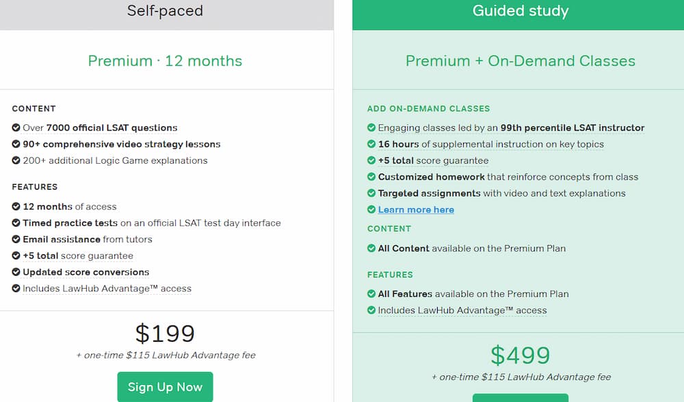The image size is (684, 402).
Task: Click the Sign Up Now button
Action: 165,386
